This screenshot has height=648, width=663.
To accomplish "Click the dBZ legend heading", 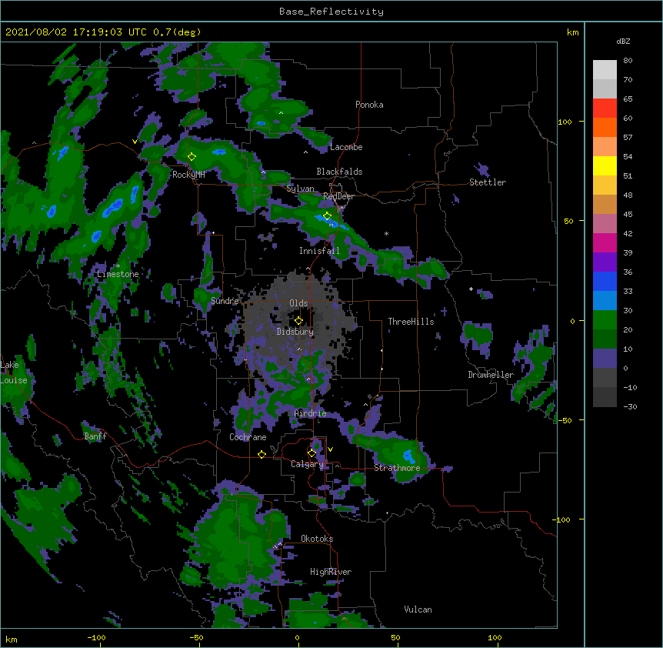I will (623, 42).
